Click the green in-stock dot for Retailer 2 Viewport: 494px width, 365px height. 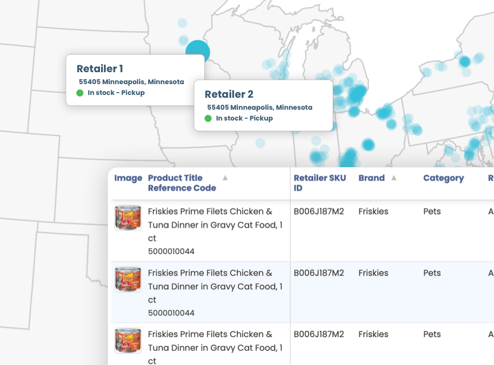208,118
